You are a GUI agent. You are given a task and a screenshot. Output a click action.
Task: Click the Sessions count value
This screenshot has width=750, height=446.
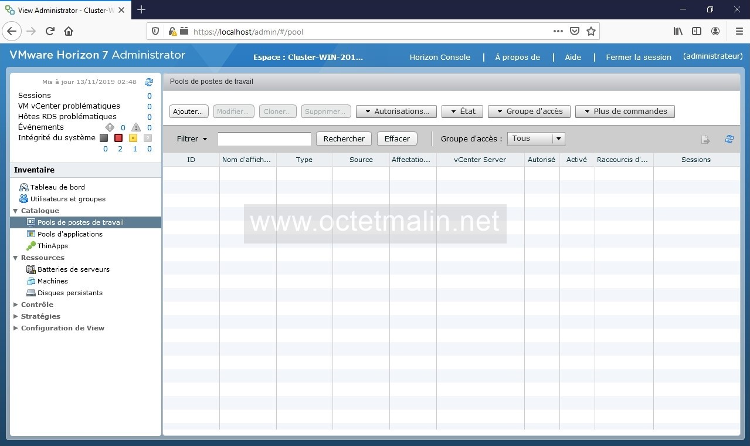149,96
